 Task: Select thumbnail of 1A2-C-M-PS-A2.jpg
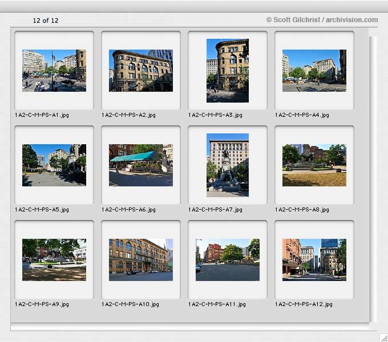[141, 71]
